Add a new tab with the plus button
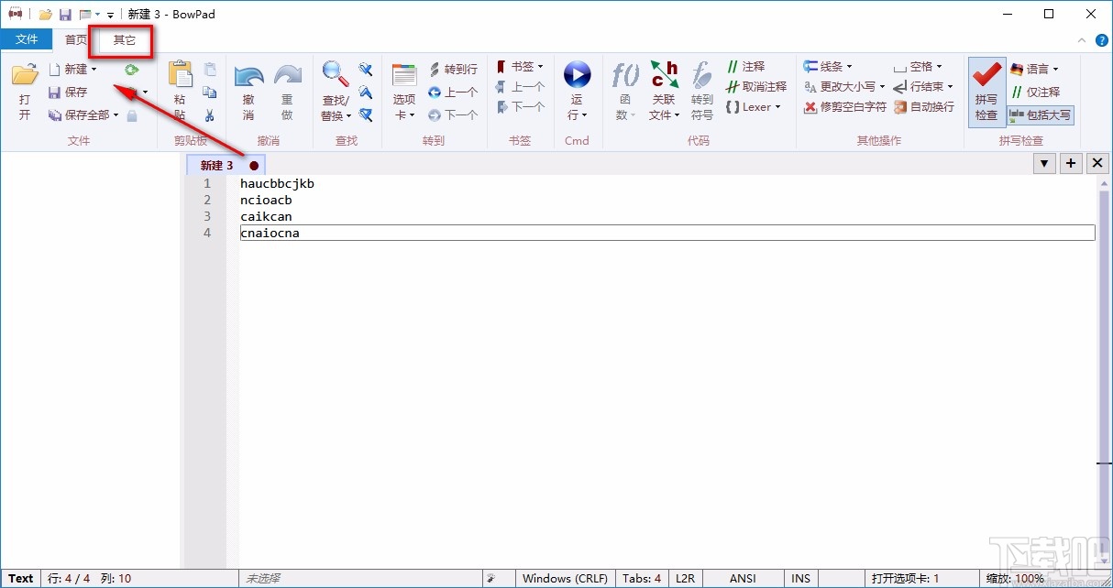The image size is (1113, 588). click(x=1071, y=163)
